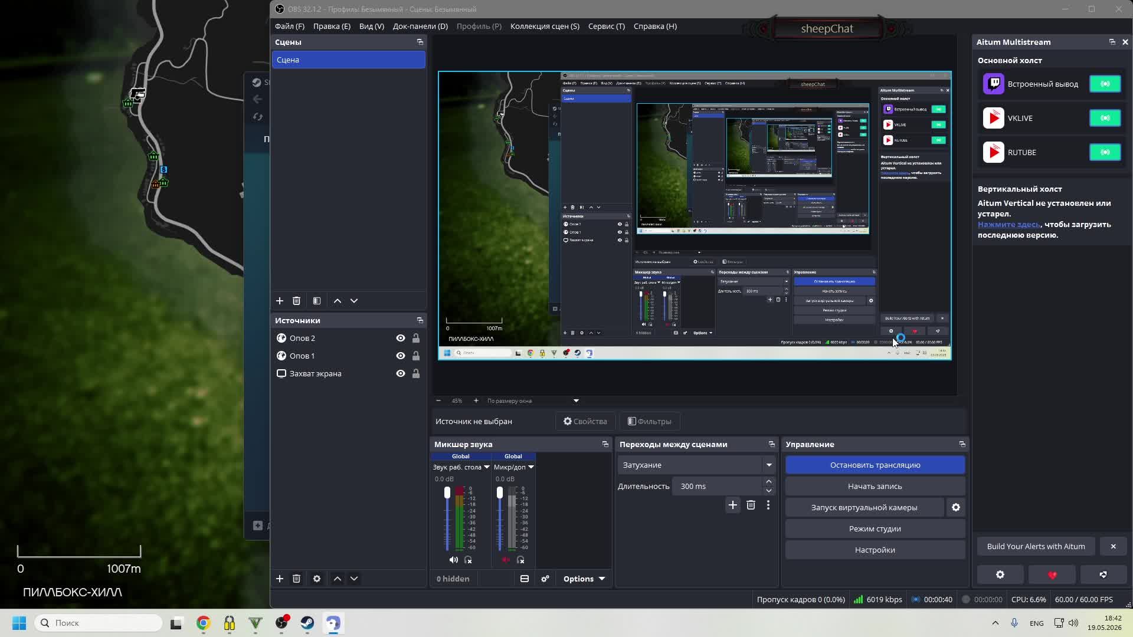Move the source up in Sources toolbar
Viewport: 1133px width, 637px height.
tap(338, 579)
